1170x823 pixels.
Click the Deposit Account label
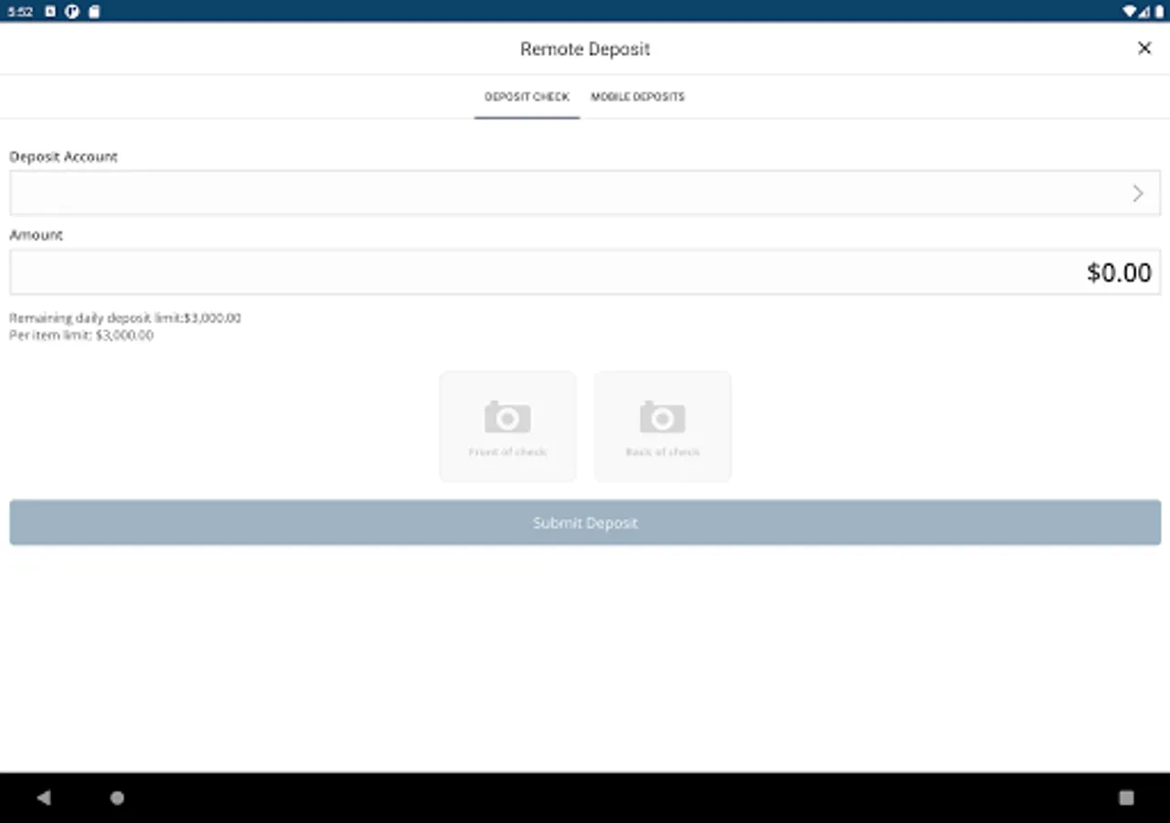point(63,156)
